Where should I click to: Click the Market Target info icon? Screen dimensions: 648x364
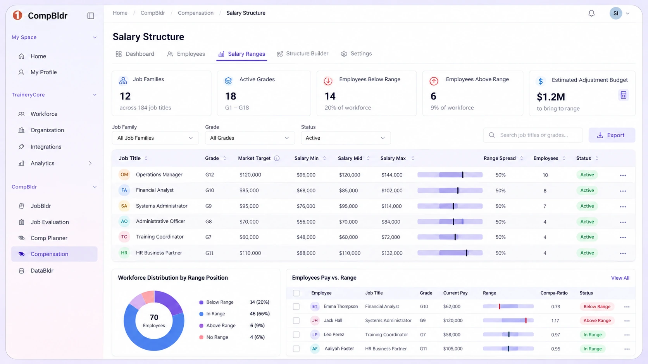coord(277,158)
